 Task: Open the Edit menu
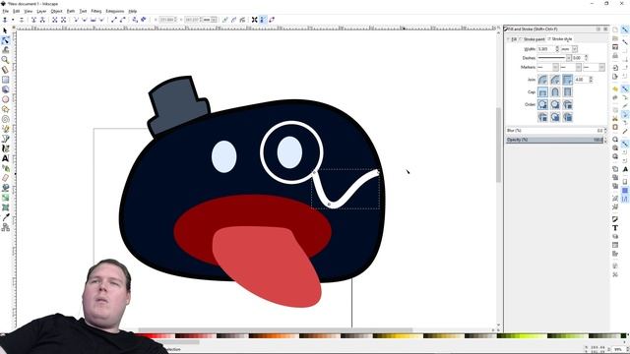point(16,11)
